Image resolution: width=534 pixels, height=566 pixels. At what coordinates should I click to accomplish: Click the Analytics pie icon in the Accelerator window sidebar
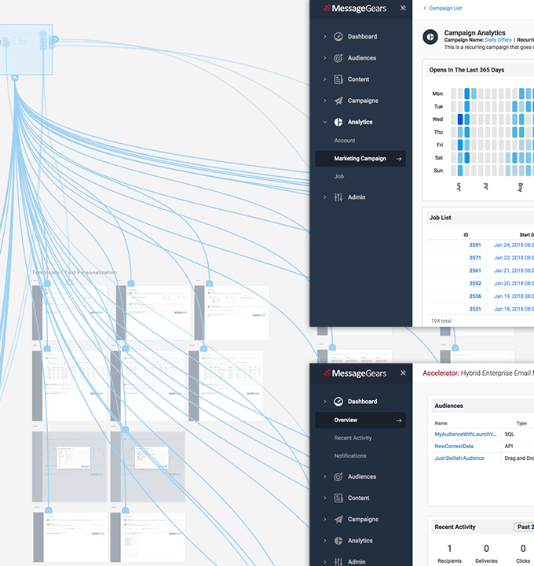coord(338,541)
